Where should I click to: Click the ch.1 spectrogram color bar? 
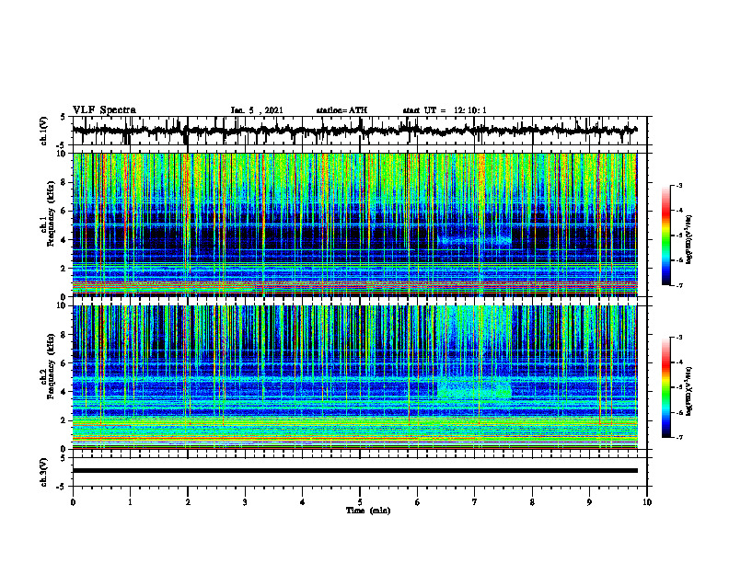tap(665, 236)
